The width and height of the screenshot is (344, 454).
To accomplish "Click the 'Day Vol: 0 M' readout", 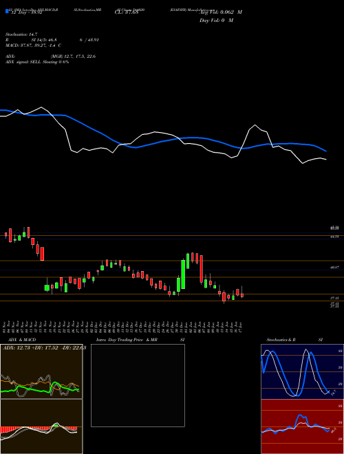I will tap(216, 20).
